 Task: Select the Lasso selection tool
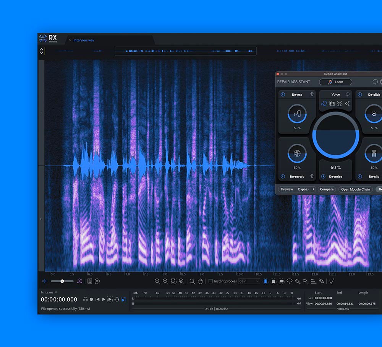290,281
